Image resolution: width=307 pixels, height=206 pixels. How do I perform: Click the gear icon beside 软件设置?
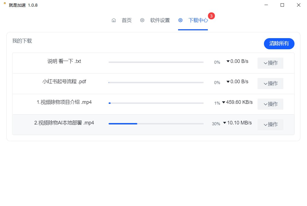coord(142,20)
